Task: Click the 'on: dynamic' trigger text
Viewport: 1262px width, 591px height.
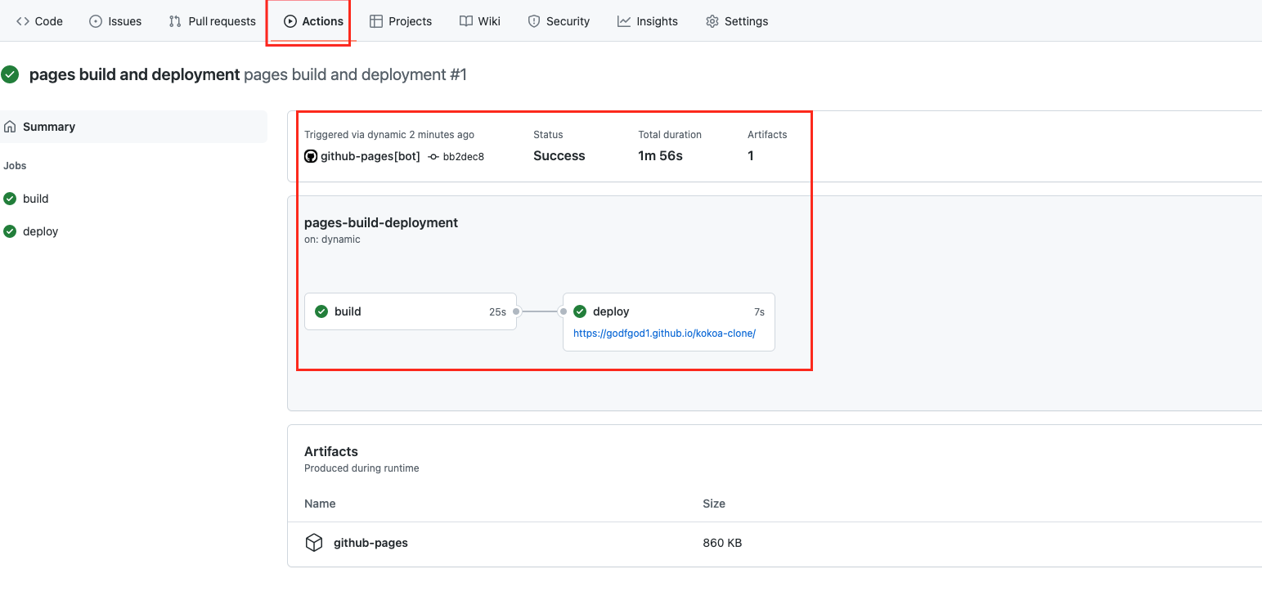Action: click(332, 240)
